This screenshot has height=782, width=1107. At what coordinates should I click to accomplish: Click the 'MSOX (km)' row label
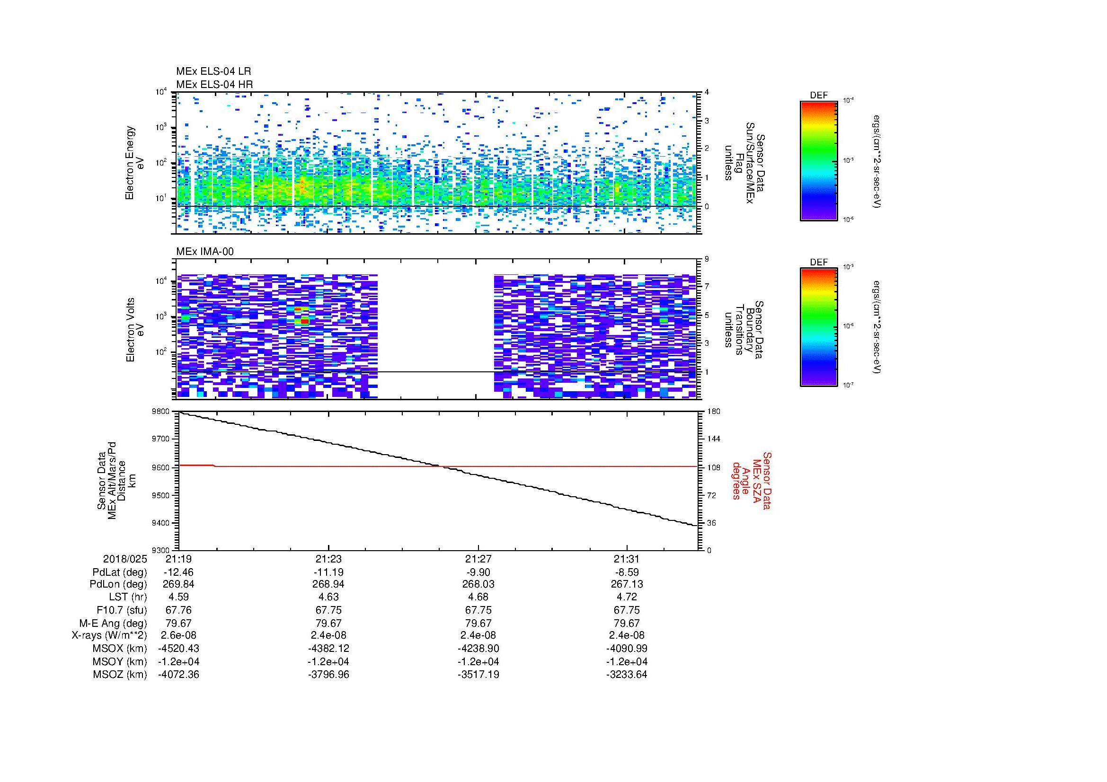(120, 649)
